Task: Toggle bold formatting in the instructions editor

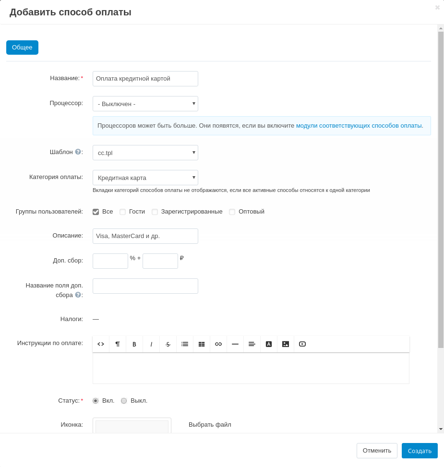Action: tap(134, 344)
